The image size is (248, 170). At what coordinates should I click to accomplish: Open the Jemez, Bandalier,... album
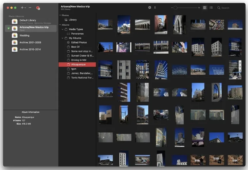77,74
